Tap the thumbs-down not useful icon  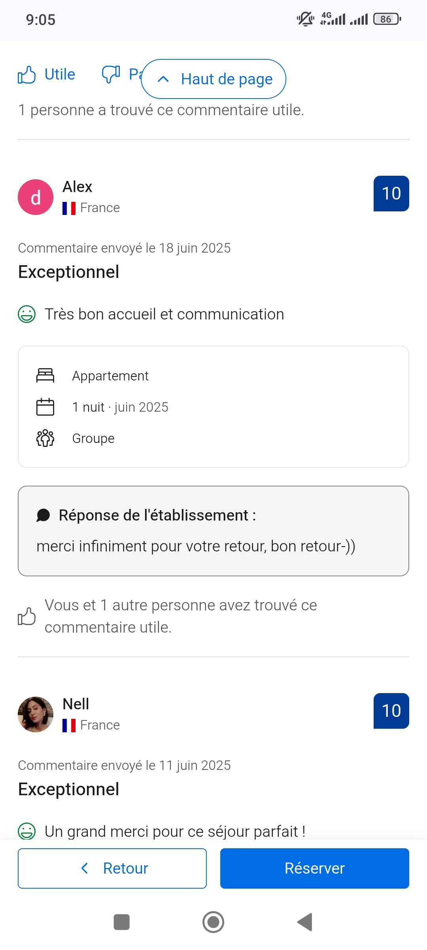point(111,74)
